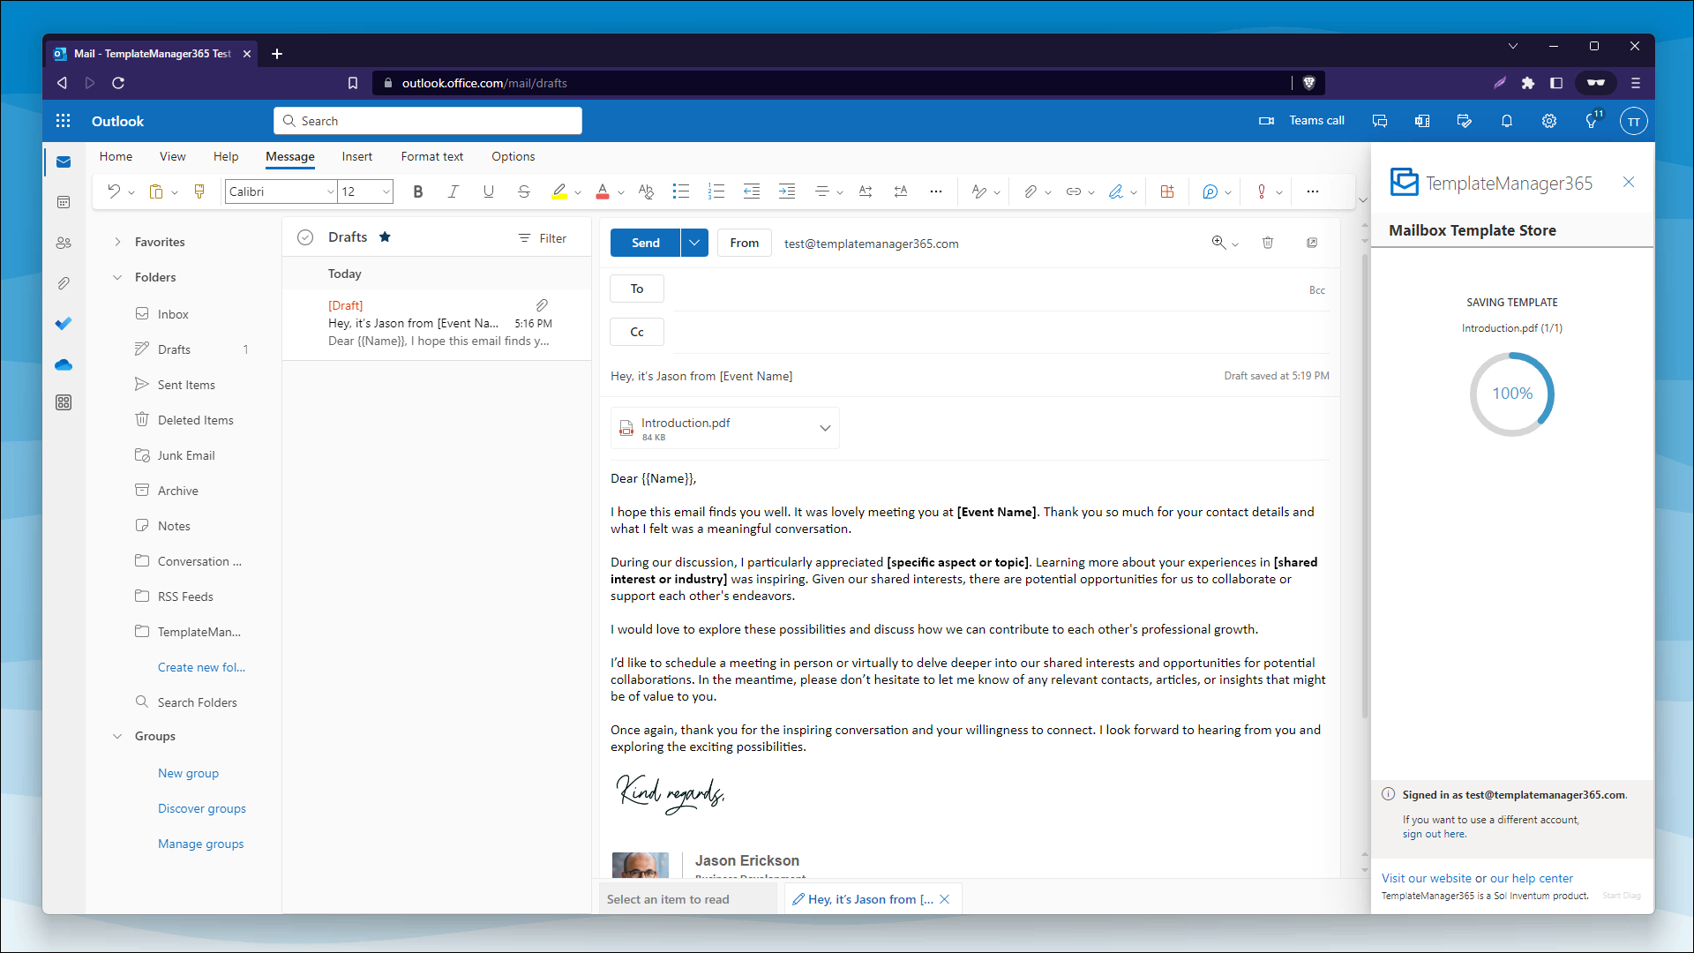Viewport: 1694px width, 953px height.
Task: Expand the Send button dropdown arrow
Action: point(694,244)
